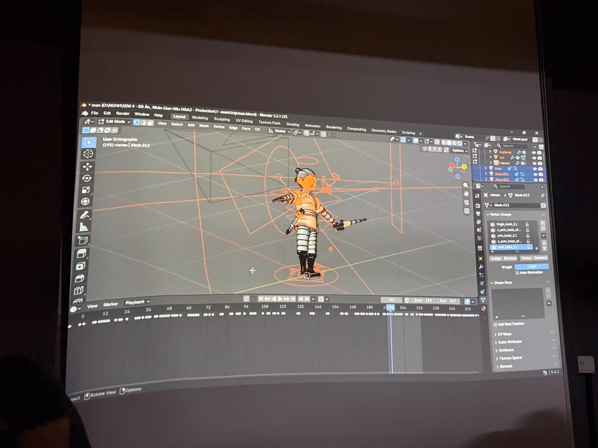The width and height of the screenshot is (598, 448).
Task: Click the Deselect vertex group button
Action: [540, 258]
